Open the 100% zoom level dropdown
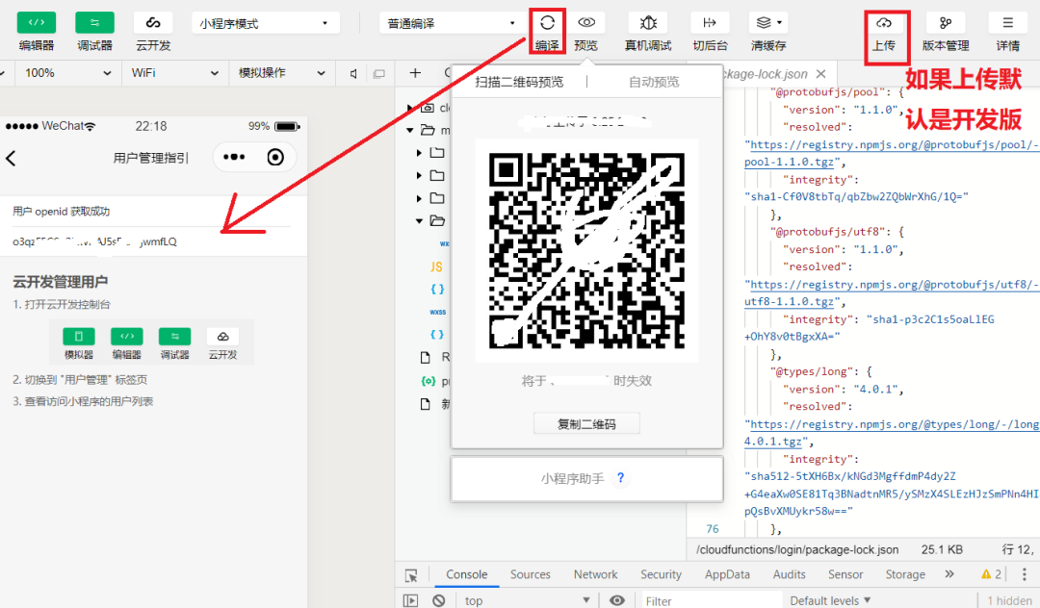 tap(67, 73)
